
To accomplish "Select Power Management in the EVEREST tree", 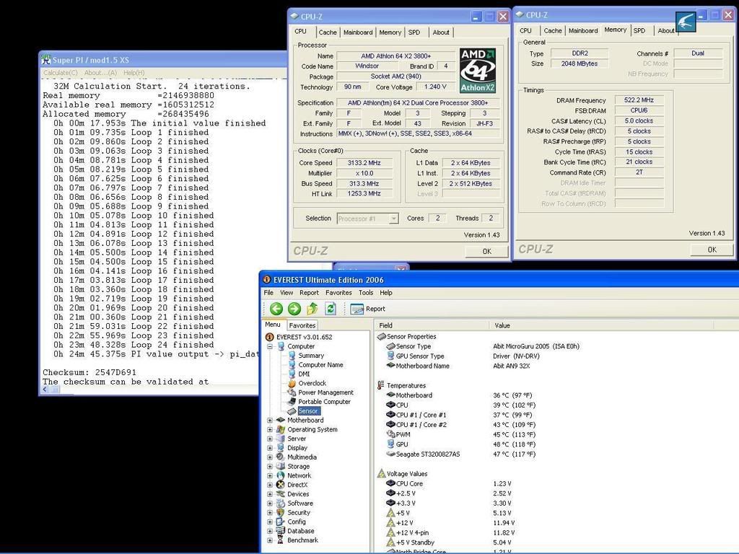I will [325, 392].
